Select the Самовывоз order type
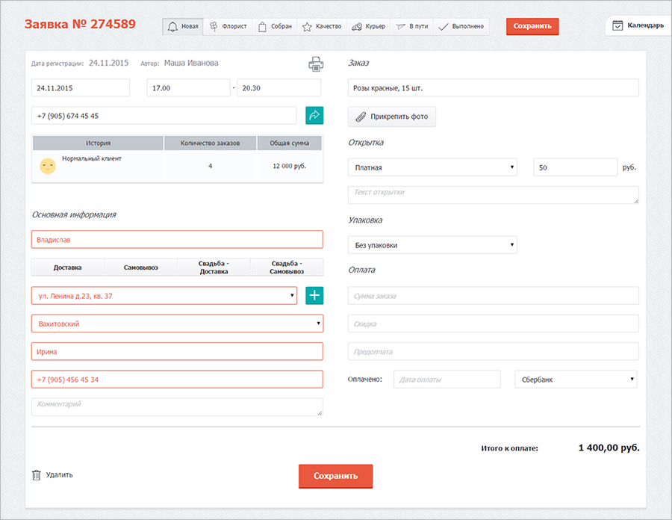 coord(141,267)
